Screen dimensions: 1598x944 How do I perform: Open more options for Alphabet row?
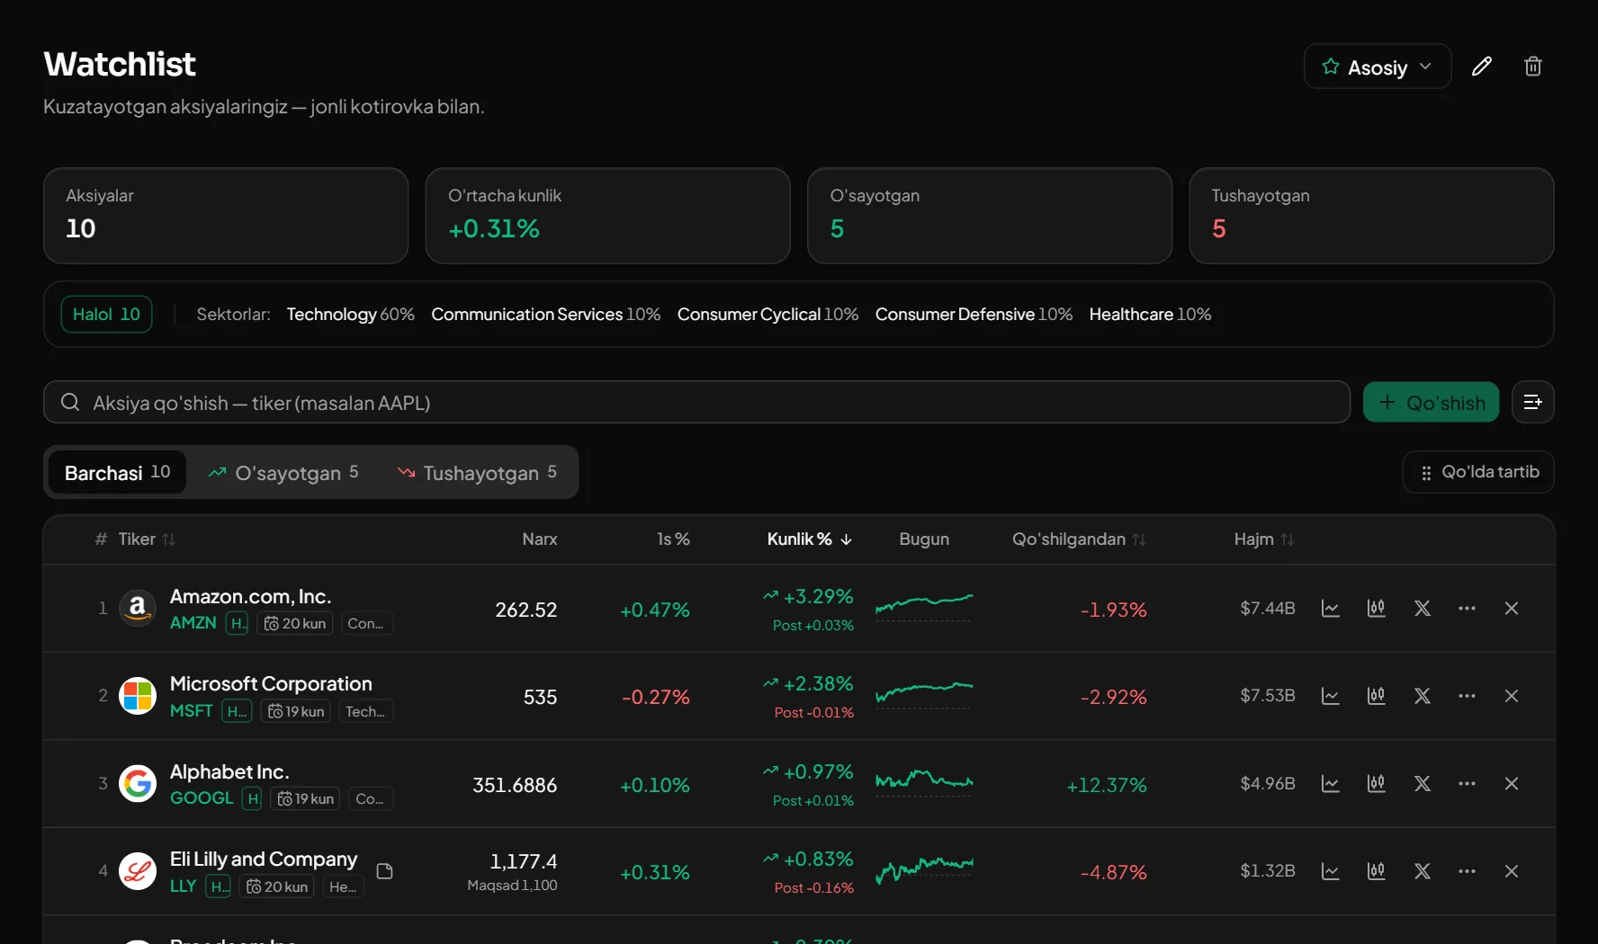click(1468, 784)
